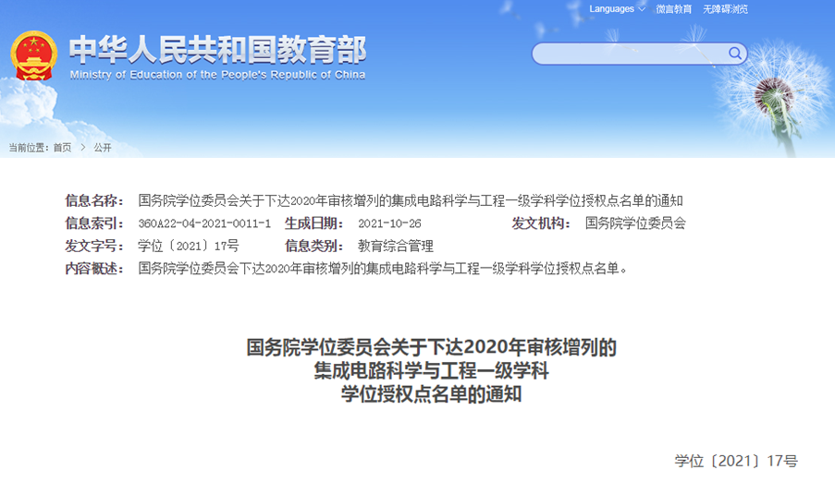Go to 首页 in breadcrumb

tap(62, 148)
